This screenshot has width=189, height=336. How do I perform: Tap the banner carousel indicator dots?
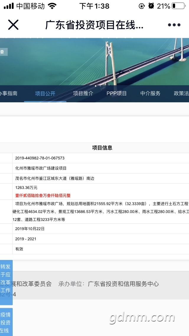click(x=97, y=86)
